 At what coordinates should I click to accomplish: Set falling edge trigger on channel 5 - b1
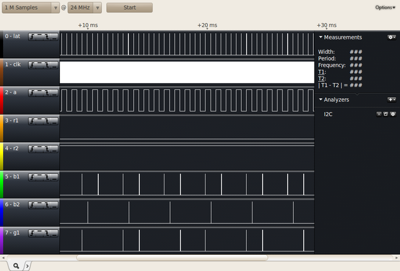pos(47,177)
